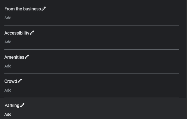Viewport: 187px width, 119px height.
Task: Click the pencil icon next to From the business
Action: click(x=44, y=9)
